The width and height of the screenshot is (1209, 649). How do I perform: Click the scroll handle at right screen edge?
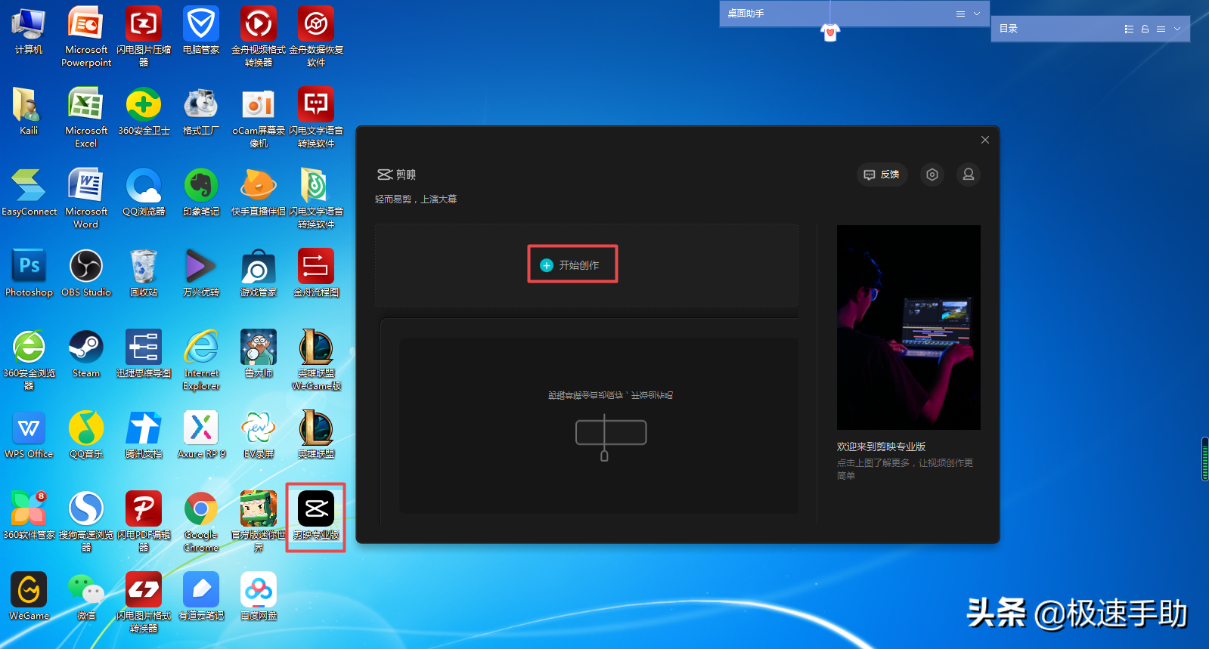1204,459
